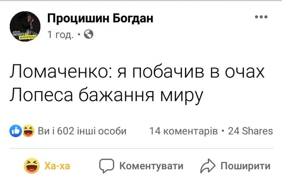The image size is (282, 183).
Task: View who reacted: 'Ви і 602 інші особи'
Action: pos(82,131)
